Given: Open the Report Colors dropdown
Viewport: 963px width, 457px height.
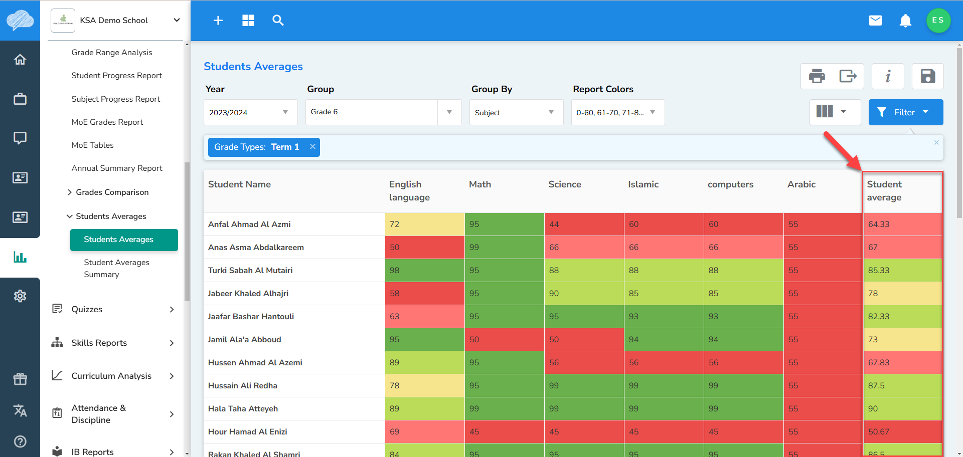Looking at the screenshot, I should [x=618, y=112].
